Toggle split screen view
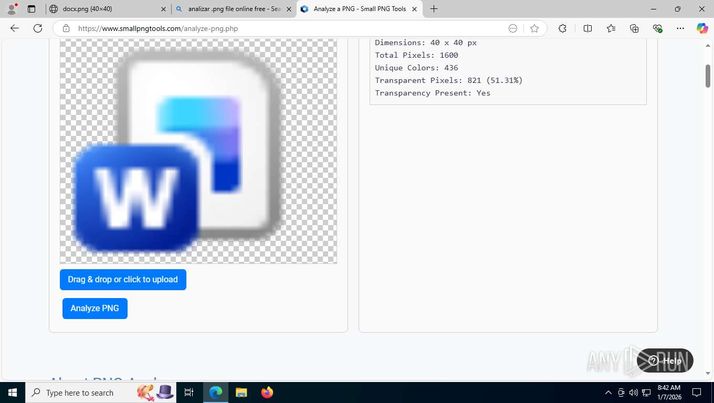This screenshot has height=403, width=714. pos(587,28)
